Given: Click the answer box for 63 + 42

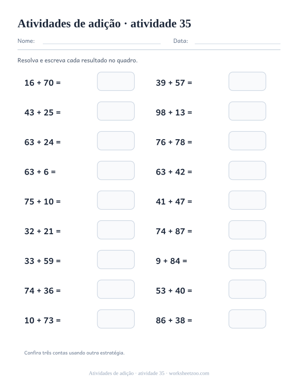Looking at the screenshot, I should (247, 170).
